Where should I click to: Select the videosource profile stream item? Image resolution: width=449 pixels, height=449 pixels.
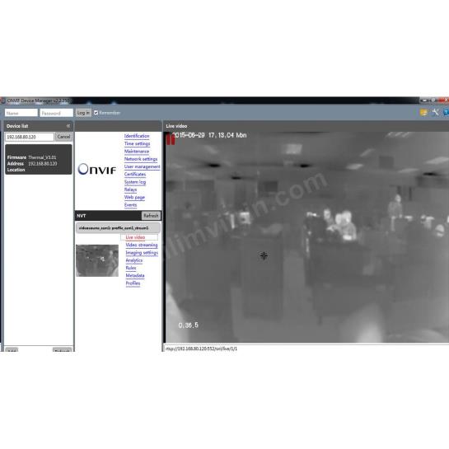(x=118, y=228)
